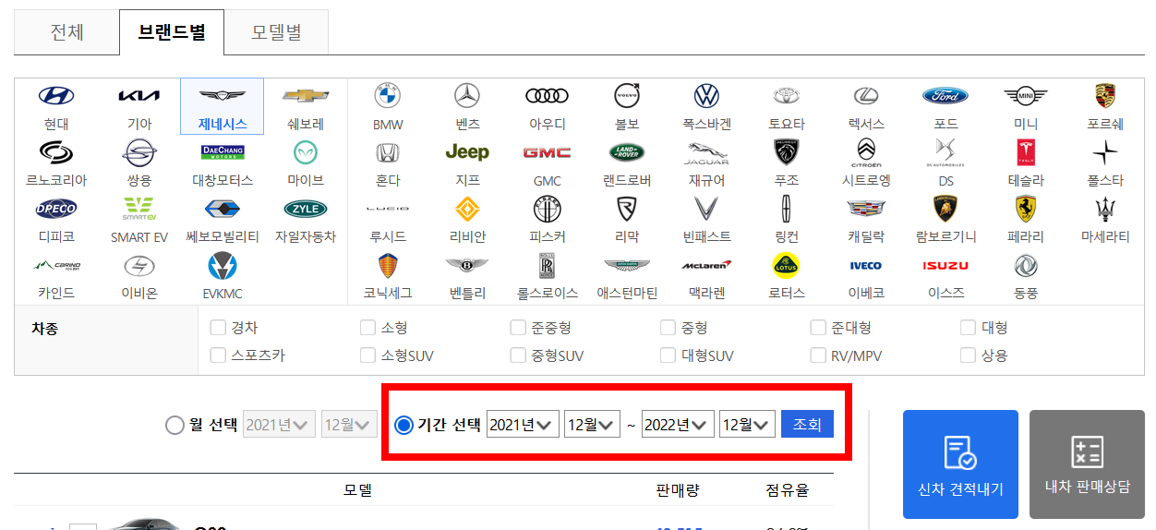The image size is (1156, 530).
Task: Tick the 소형SUV checkbox
Action: [367, 355]
